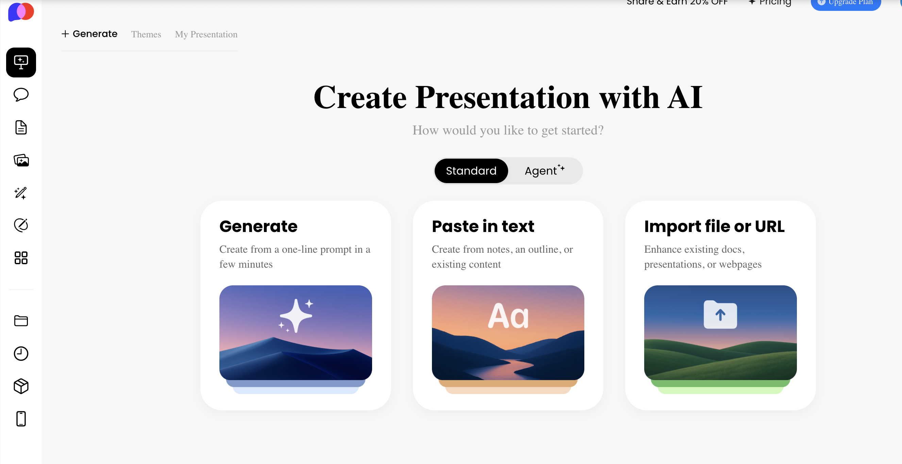This screenshot has width=902, height=464.
Task: Click the Share & Earn 20% OFF offer
Action: pos(677,3)
